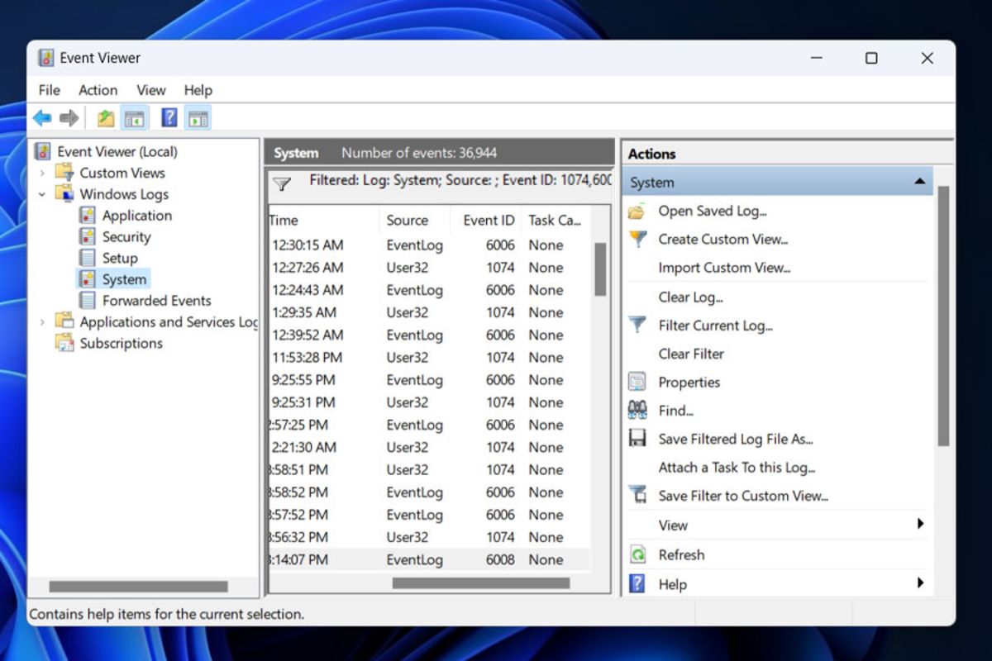
Task: Click the Forward arrow toolbar icon
Action: (x=69, y=118)
